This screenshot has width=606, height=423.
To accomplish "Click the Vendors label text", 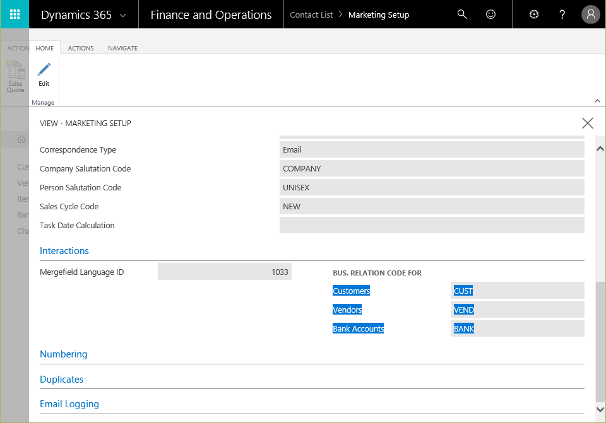I will 347,310.
